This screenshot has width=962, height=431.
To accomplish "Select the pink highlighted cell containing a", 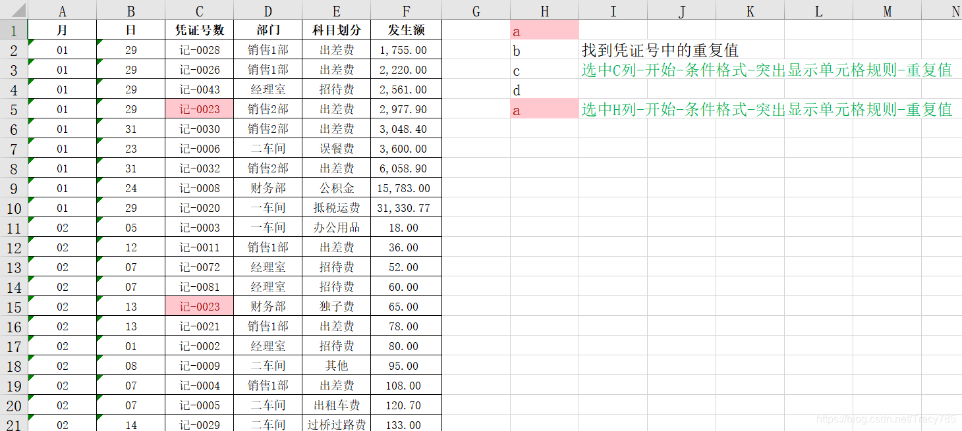I will pyautogui.click(x=545, y=30).
